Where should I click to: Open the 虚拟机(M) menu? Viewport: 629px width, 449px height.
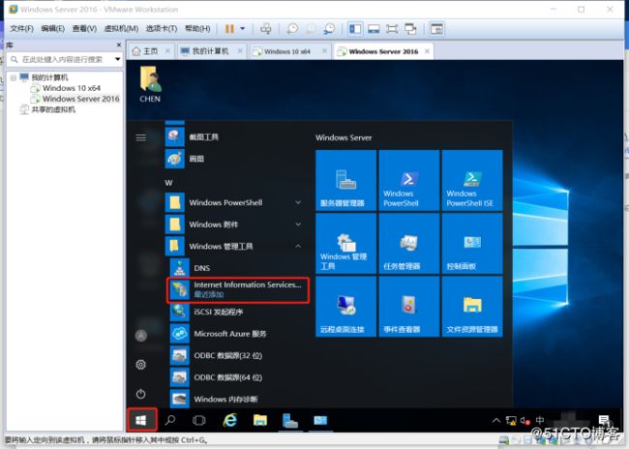(121, 28)
